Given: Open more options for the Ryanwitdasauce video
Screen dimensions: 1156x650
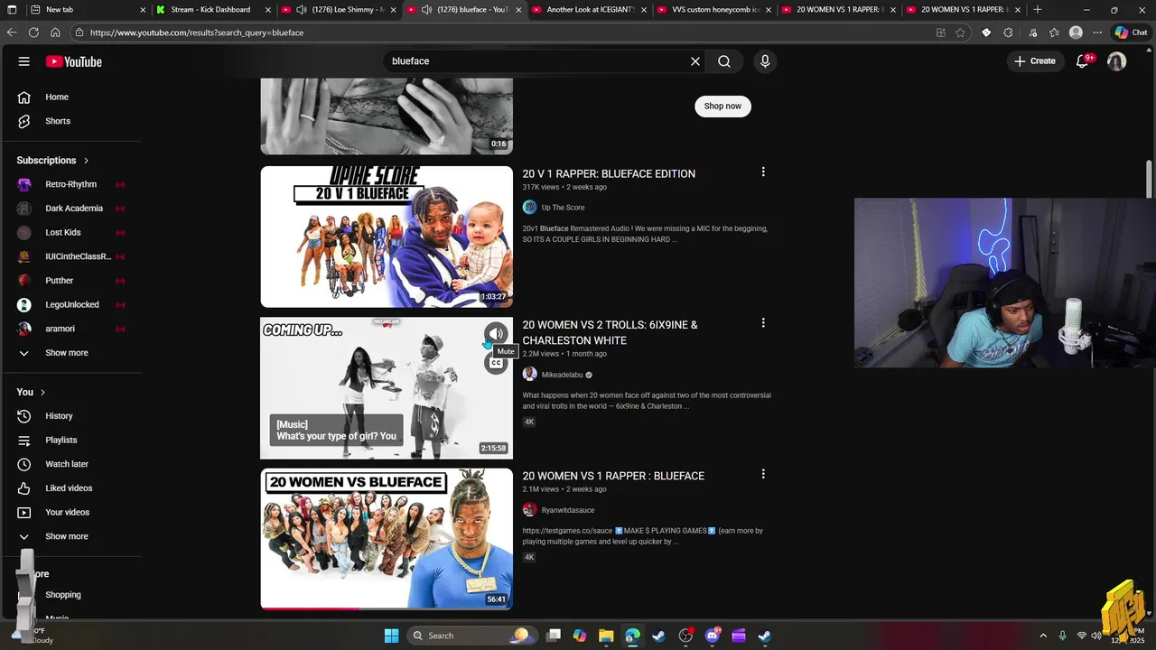Looking at the screenshot, I should tap(763, 474).
